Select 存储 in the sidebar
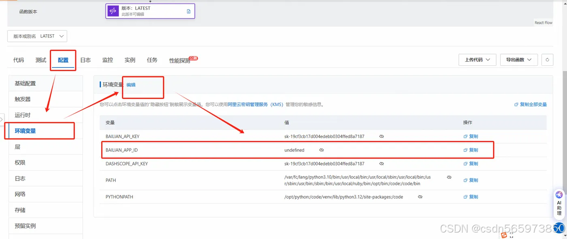This screenshot has height=239, width=567. 46,210
